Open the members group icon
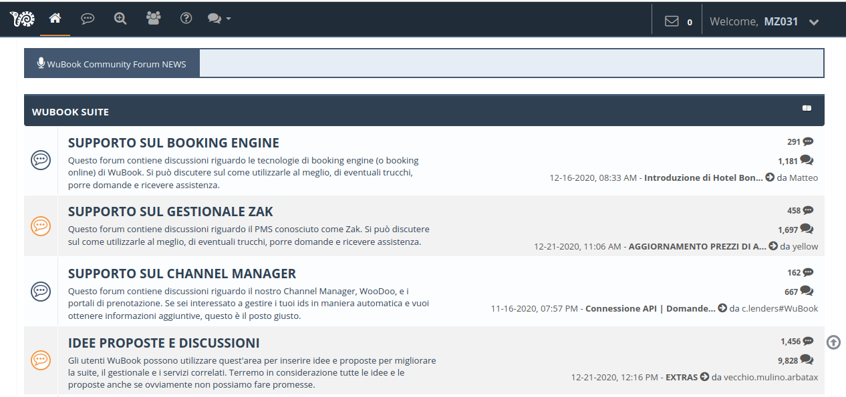The width and height of the screenshot is (846, 397). [154, 19]
